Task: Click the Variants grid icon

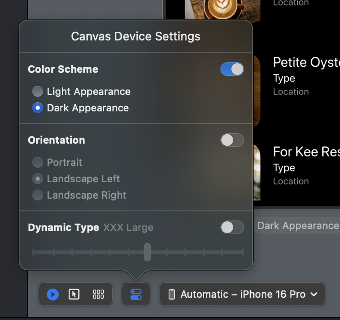Action: pyautogui.click(x=98, y=294)
